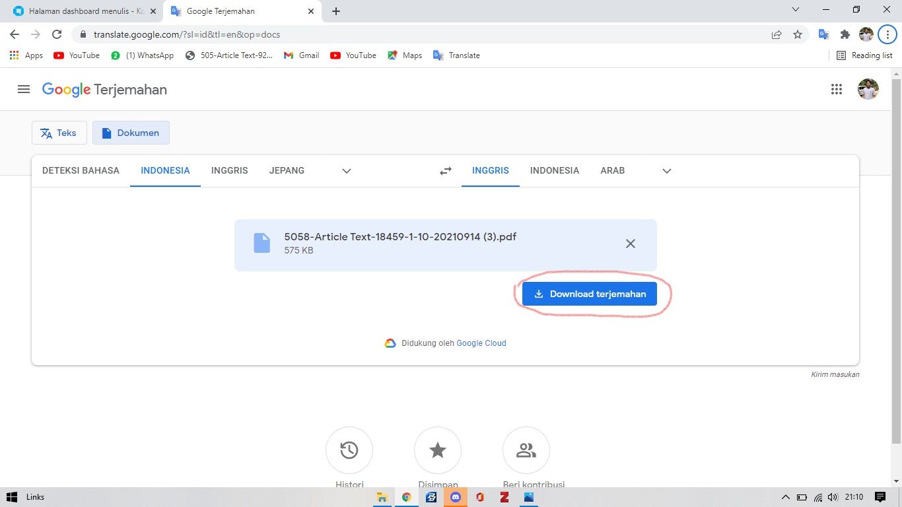Open the Disimpan star icon
The height and width of the screenshot is (507, 902).
(438, 450)
